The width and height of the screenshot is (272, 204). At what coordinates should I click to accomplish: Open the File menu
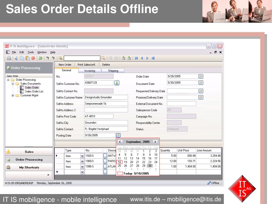(x=14, y=52)
